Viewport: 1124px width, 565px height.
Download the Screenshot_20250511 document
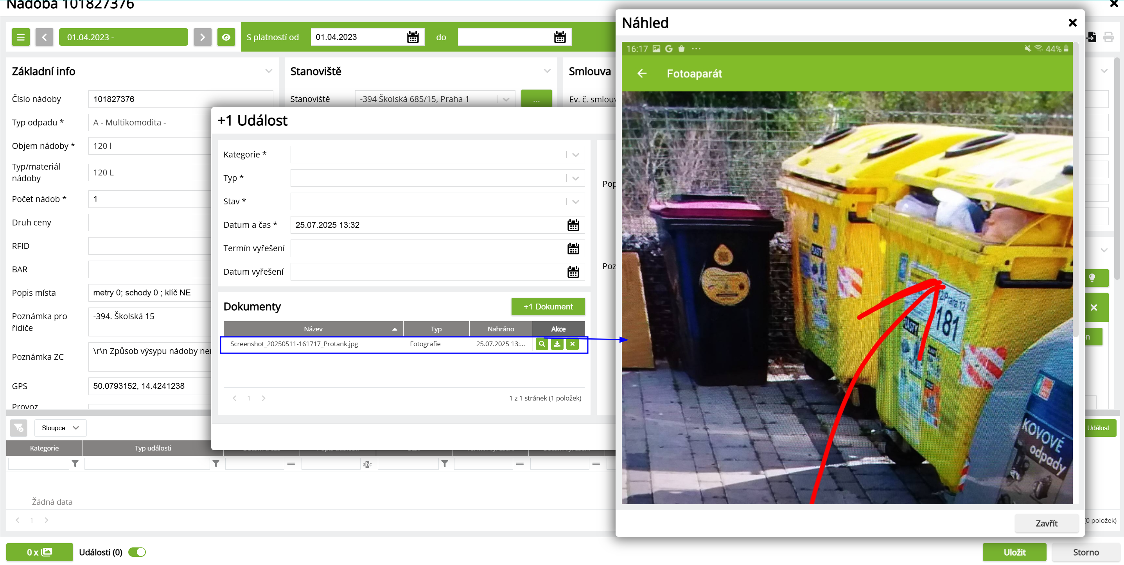pyautogui.click(x=557, y=344)
